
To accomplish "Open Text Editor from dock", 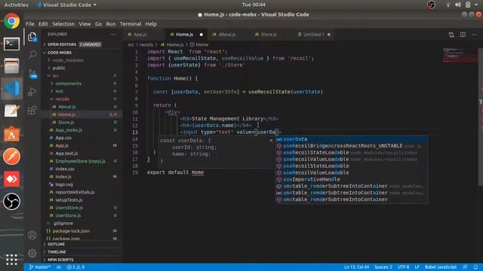I will click(12, 111).
